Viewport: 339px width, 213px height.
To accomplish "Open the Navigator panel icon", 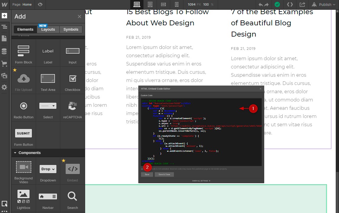I will coord(4,27).
